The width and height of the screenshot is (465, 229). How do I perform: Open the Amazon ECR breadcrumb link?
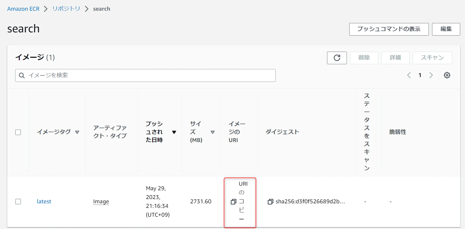click(x=23, y=9)
